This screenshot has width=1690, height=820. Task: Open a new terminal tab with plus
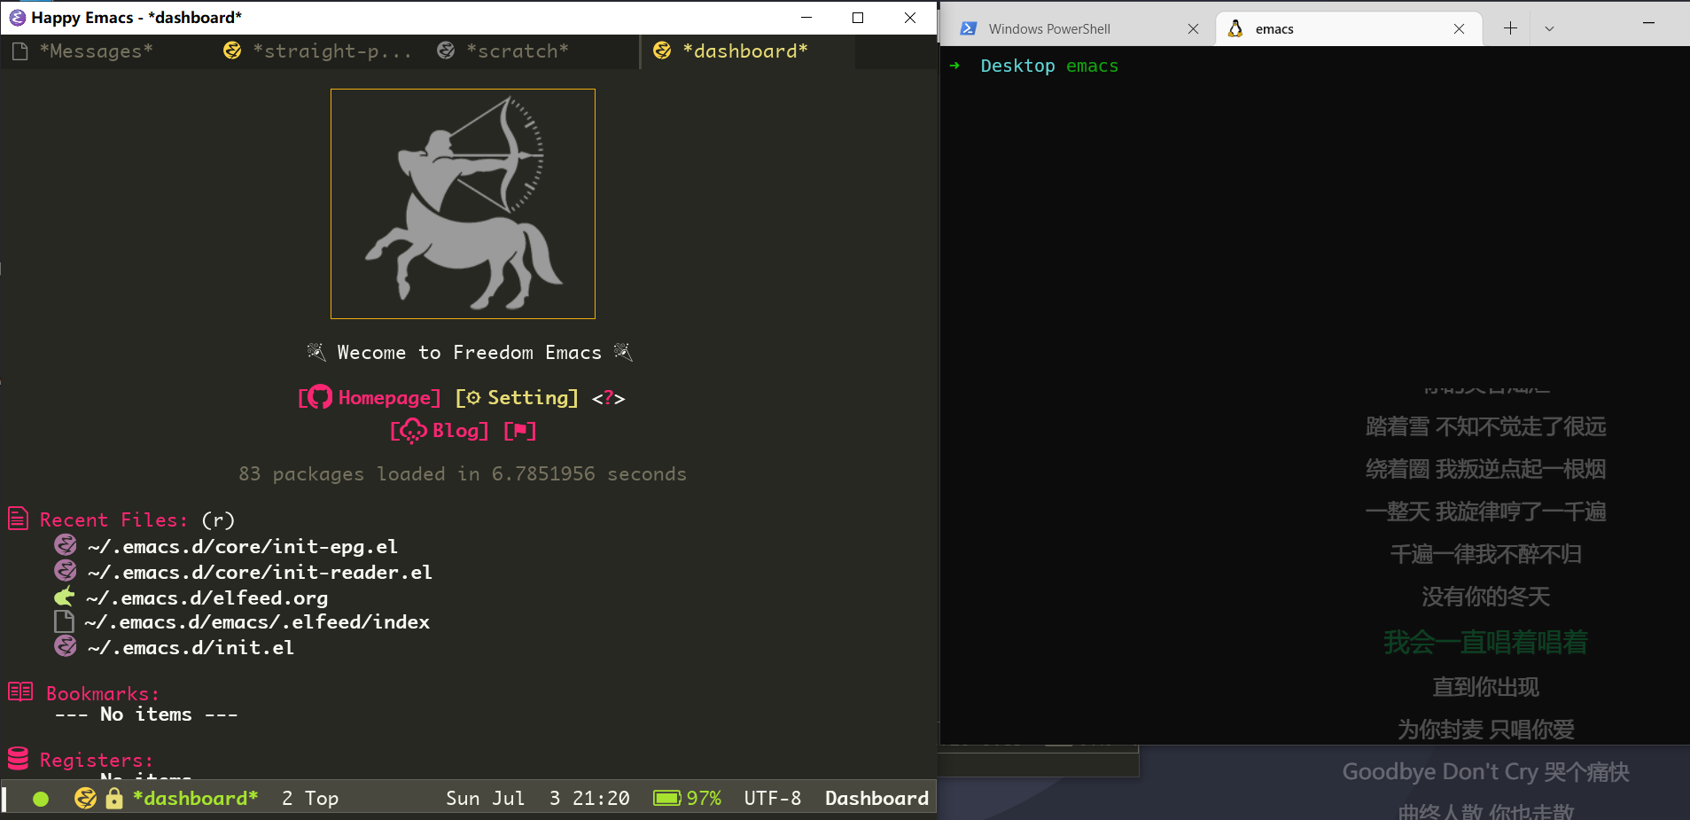1510,28
